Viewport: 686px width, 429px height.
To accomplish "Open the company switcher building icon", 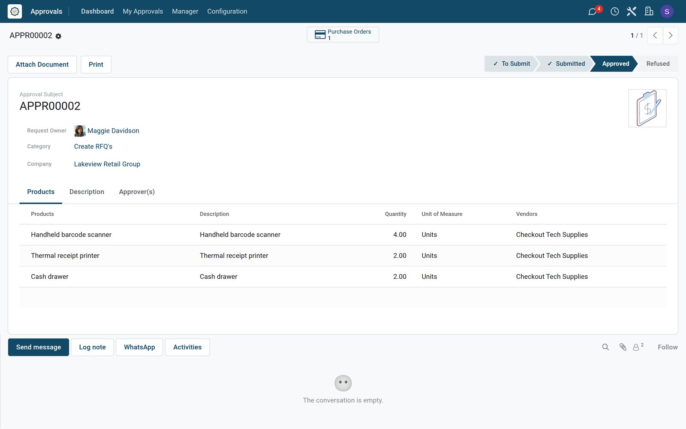I will [x=649, y=12].
